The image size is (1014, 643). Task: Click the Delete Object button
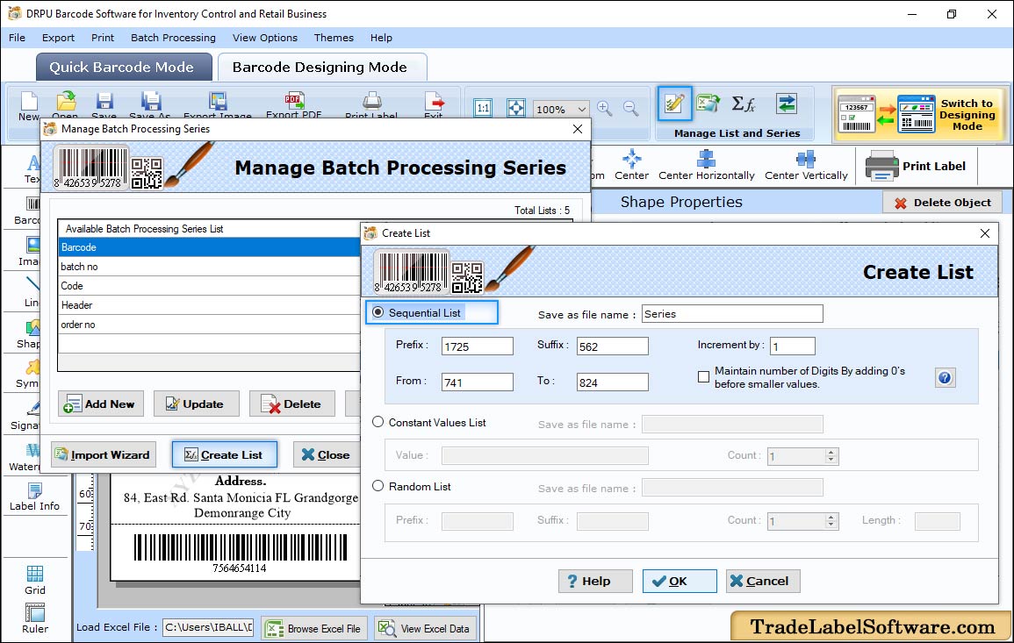coord(942,203)
